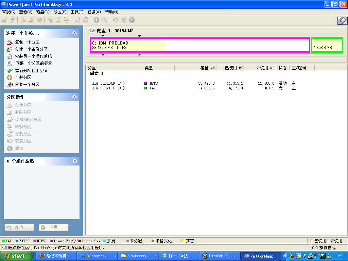348x261 pixels.
Task: Click the magenta NTFS swatch in IBM_PRELOAD row
Action: (x=145, y=84)
